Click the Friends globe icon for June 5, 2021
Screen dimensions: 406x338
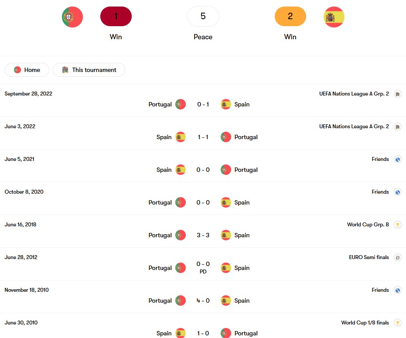397,159
